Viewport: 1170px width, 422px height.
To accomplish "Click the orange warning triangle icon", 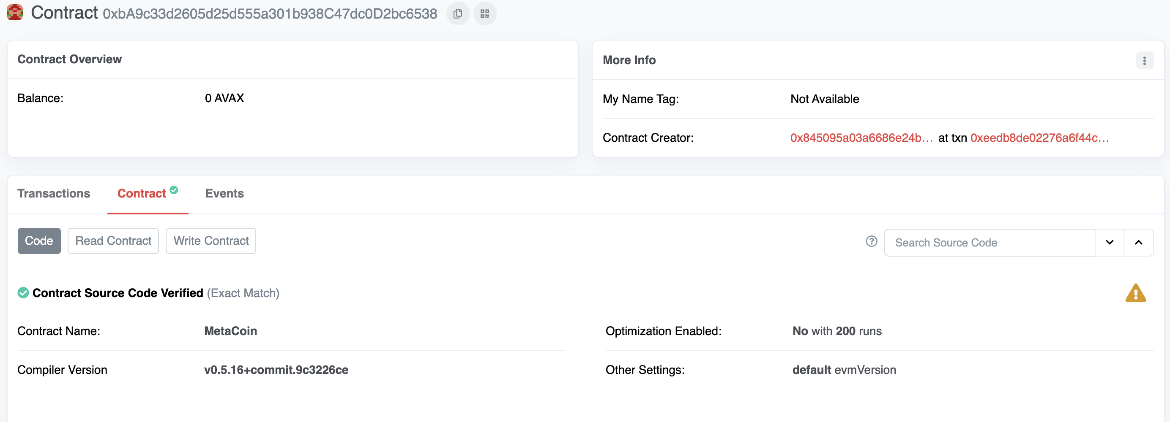I will click(x=1135, y=293).
